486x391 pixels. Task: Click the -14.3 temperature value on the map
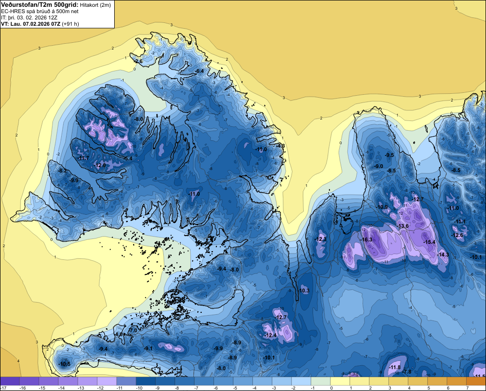tap(443, 255)
